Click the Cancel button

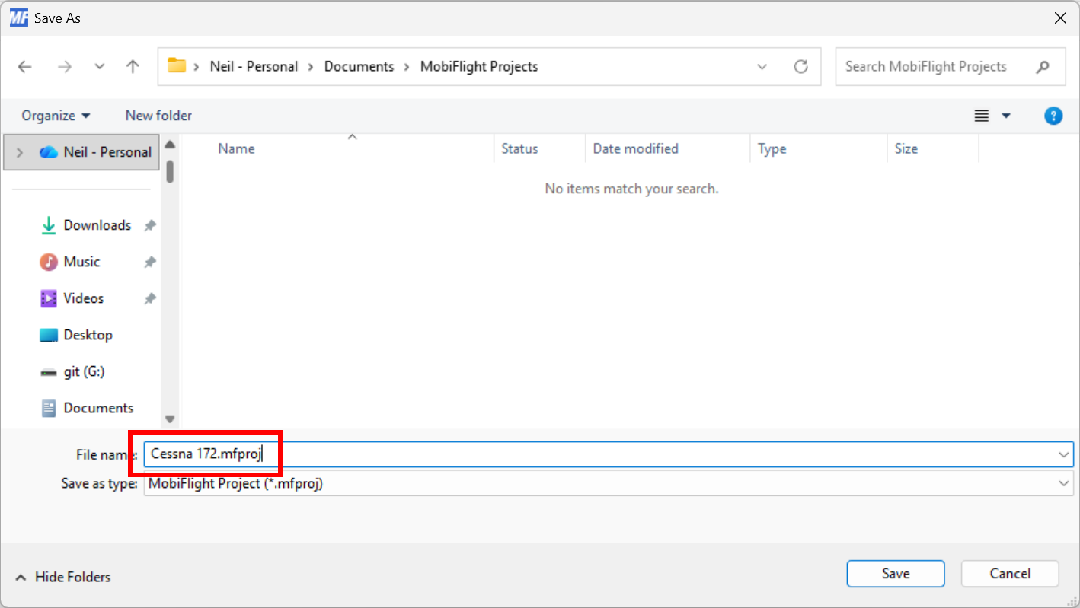pos(1009,574)
